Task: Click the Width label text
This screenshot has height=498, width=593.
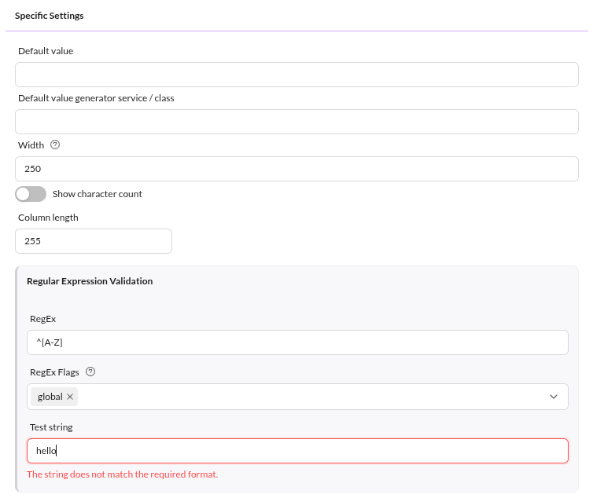Action: [x=31, y=145]
